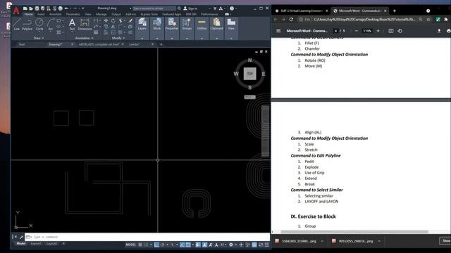
Task: Select the Line tool in Draw panel
Action: point(17,24)
